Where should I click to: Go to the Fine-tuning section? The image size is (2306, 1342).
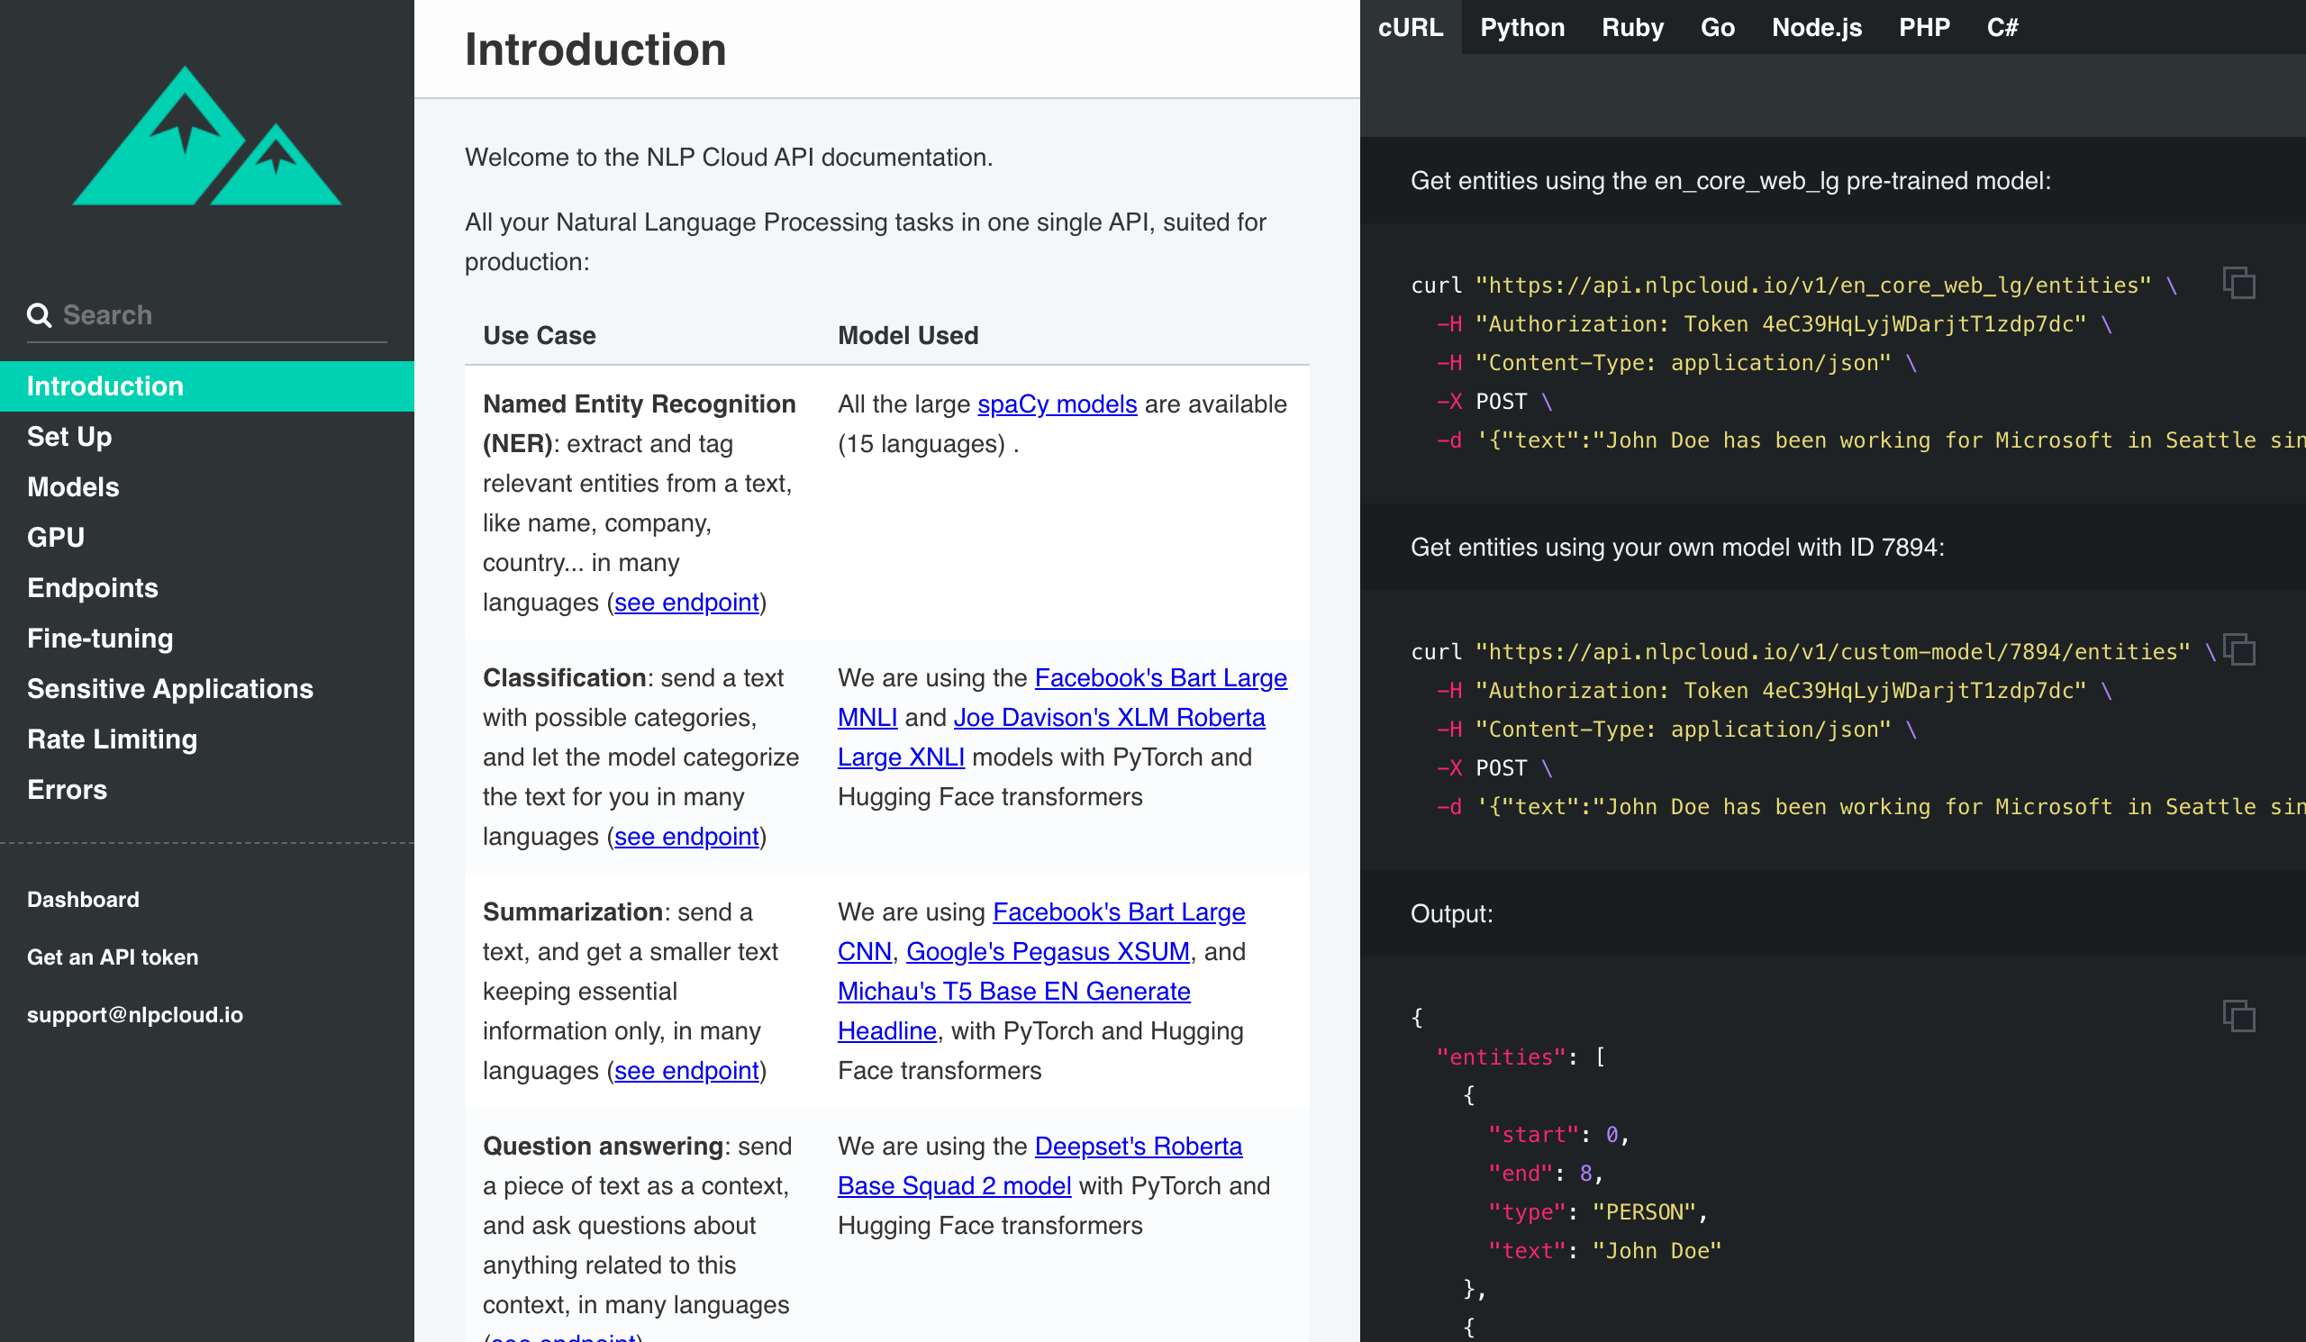[207, 638]
